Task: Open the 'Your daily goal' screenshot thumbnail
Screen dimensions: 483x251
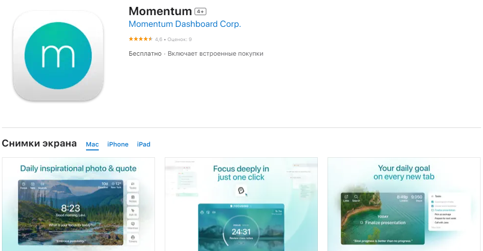Action: (x=404, y=204)
